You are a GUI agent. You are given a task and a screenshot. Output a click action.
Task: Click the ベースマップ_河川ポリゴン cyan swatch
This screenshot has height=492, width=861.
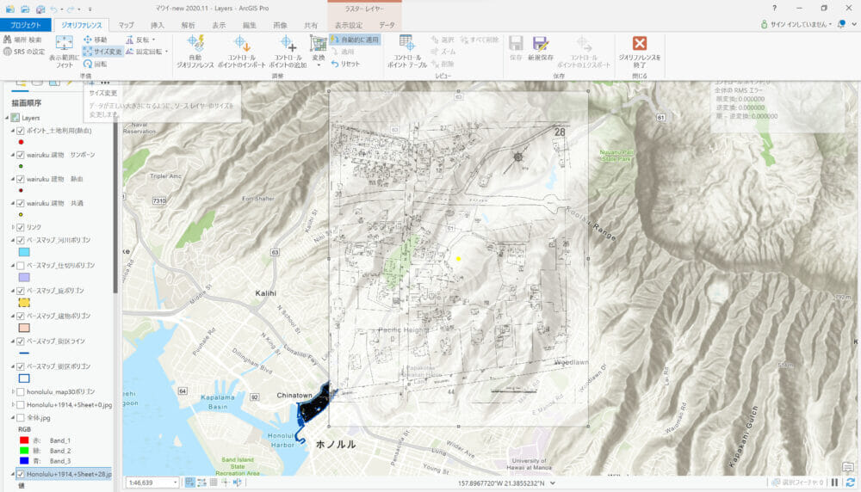click(x=24, y=252)
